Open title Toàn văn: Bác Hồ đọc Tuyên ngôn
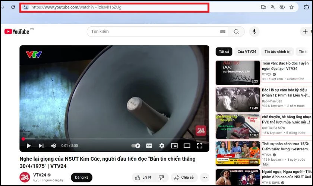The width and height of the screenshot is (313, 186). 285,66
